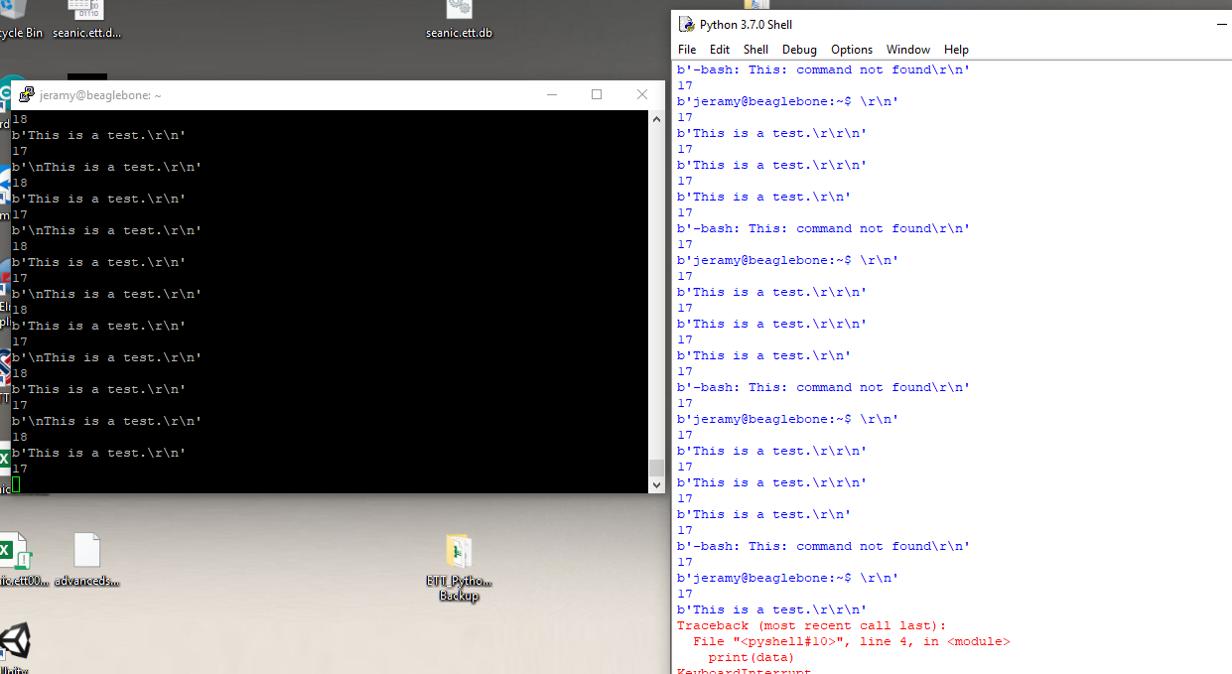Close the jeramy@beaglebone terminal window
1232x674 pixels.
pos(641,95)
